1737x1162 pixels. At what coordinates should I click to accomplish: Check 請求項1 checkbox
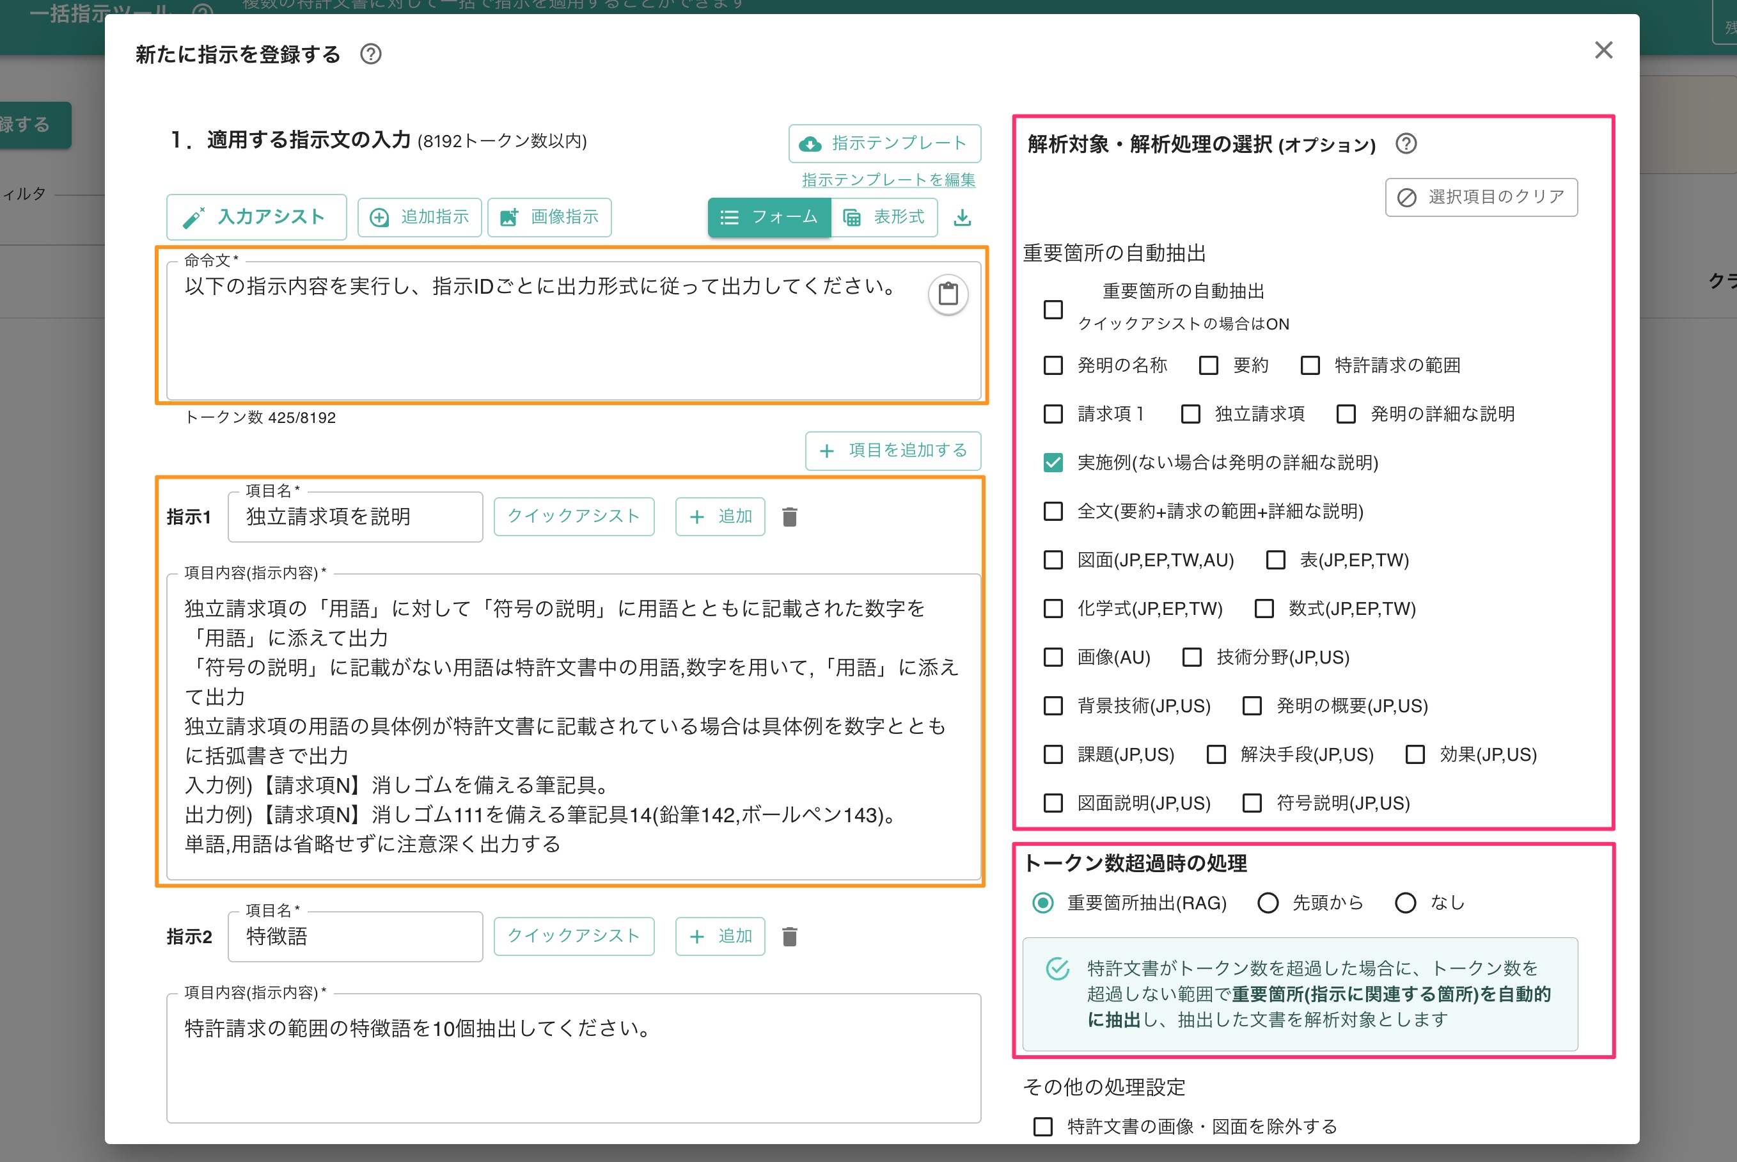pyautogui.click(x=1053, y=414)
